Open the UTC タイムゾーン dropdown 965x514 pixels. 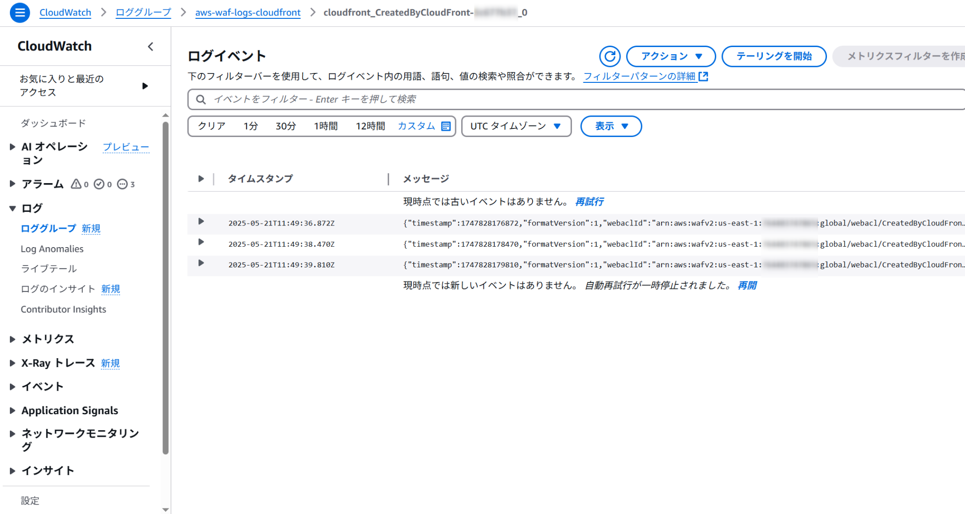pyautogui.click(x=516, y=126)
